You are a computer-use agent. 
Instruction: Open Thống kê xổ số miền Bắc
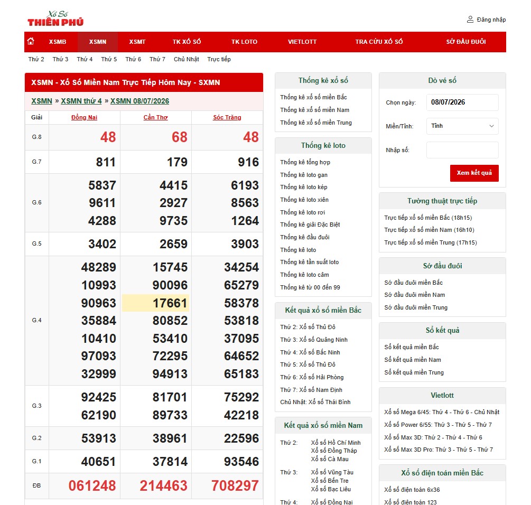(x=313, y=97)
